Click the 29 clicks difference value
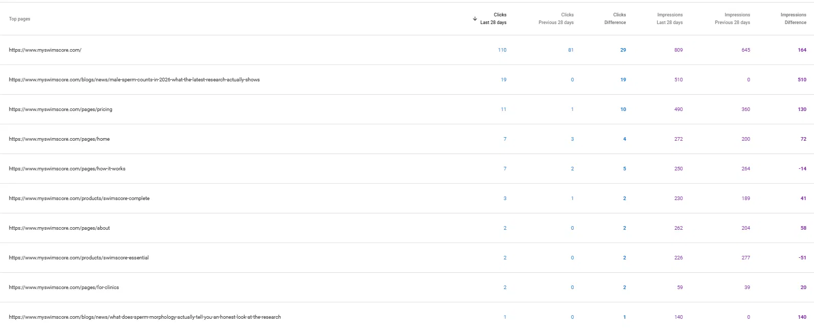Viewport: 814px width, 330px height. point(623,50)
